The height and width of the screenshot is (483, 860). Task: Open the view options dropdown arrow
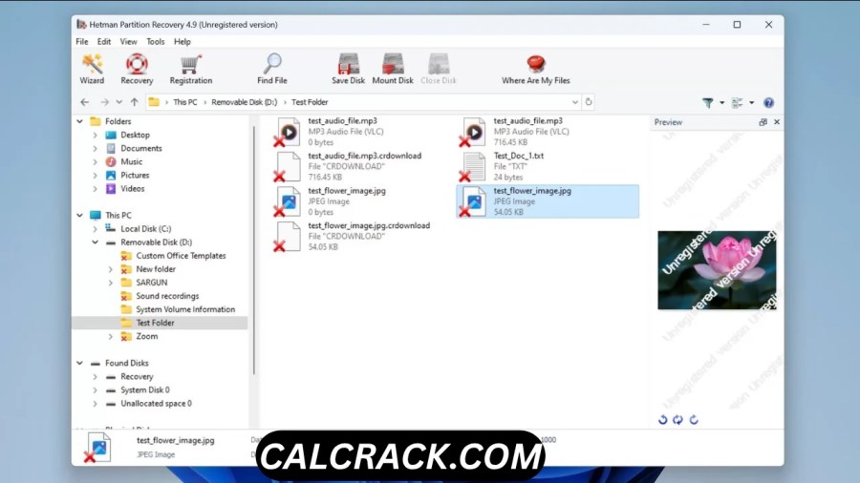(x=751, y=102)
